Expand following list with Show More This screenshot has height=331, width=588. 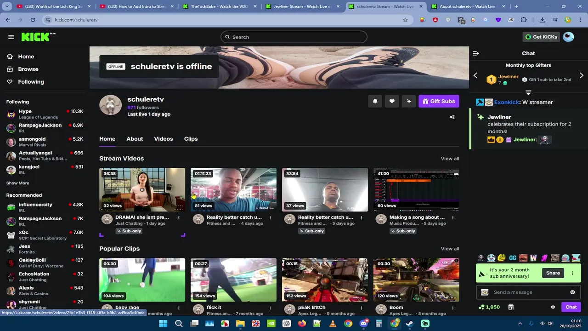point(17,183)
